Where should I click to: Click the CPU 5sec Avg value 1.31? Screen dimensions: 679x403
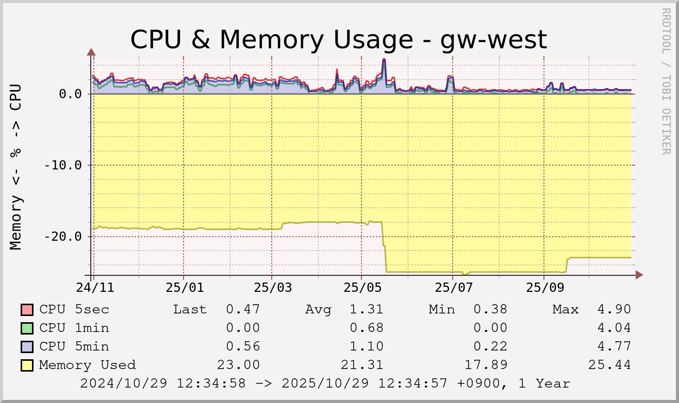(366, 310)
